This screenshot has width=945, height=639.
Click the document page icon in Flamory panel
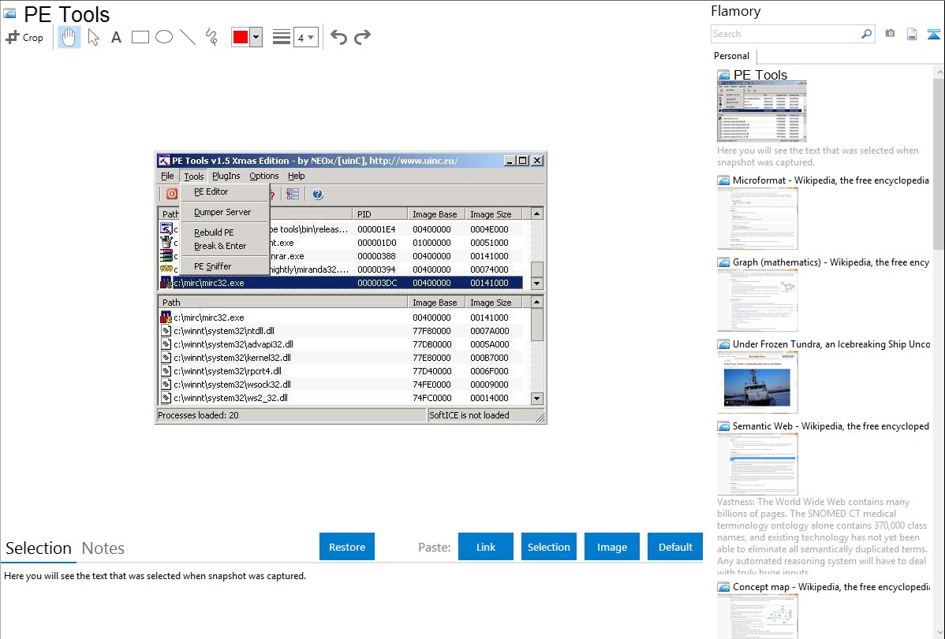(x=912, y=34)
